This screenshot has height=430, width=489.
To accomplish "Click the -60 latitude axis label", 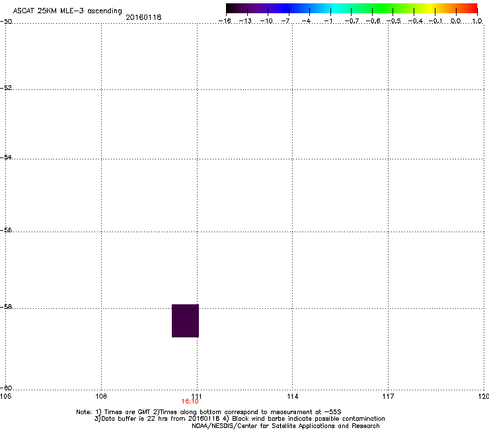I will coord(6,388).
